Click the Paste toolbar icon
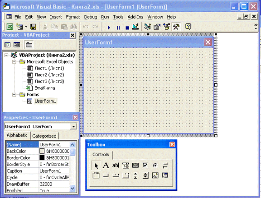Viewport: 261px width, 198px height. pos(64,27)
